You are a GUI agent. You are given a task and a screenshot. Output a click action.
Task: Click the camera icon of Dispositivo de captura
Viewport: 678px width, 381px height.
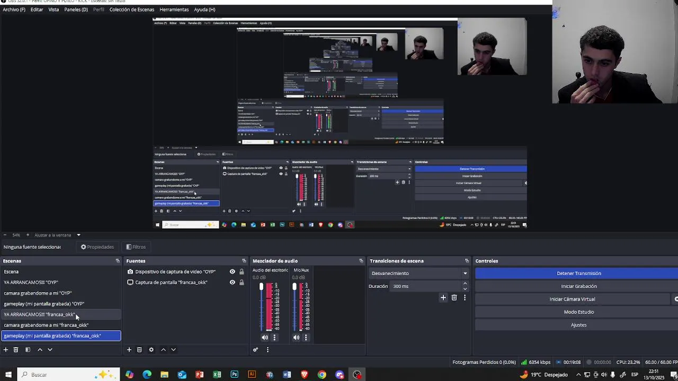[x=130, y=271]
